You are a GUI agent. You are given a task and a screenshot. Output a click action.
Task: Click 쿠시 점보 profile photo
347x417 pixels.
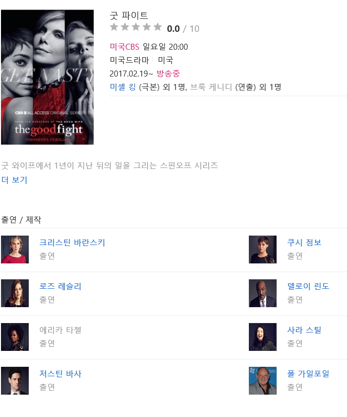263,250
